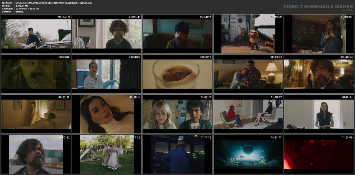Click the opera stage frame 01:32:22
The image size is (355, 175).
tap(248, 154)
